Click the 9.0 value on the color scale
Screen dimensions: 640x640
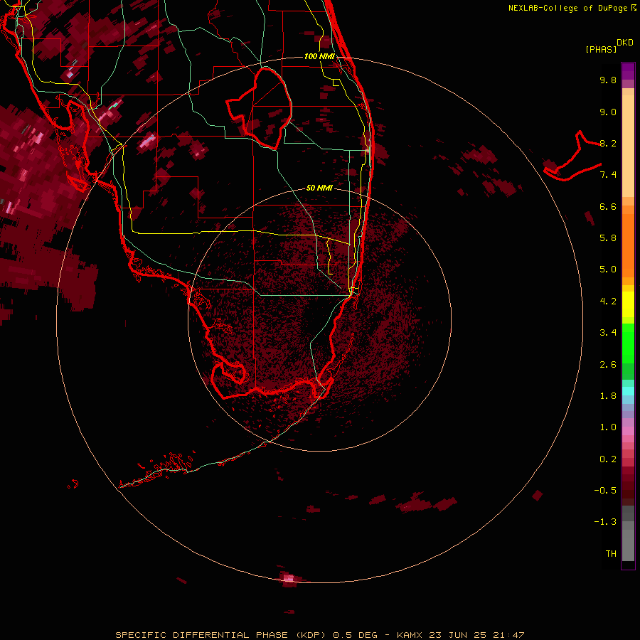(x=608, y=112)
